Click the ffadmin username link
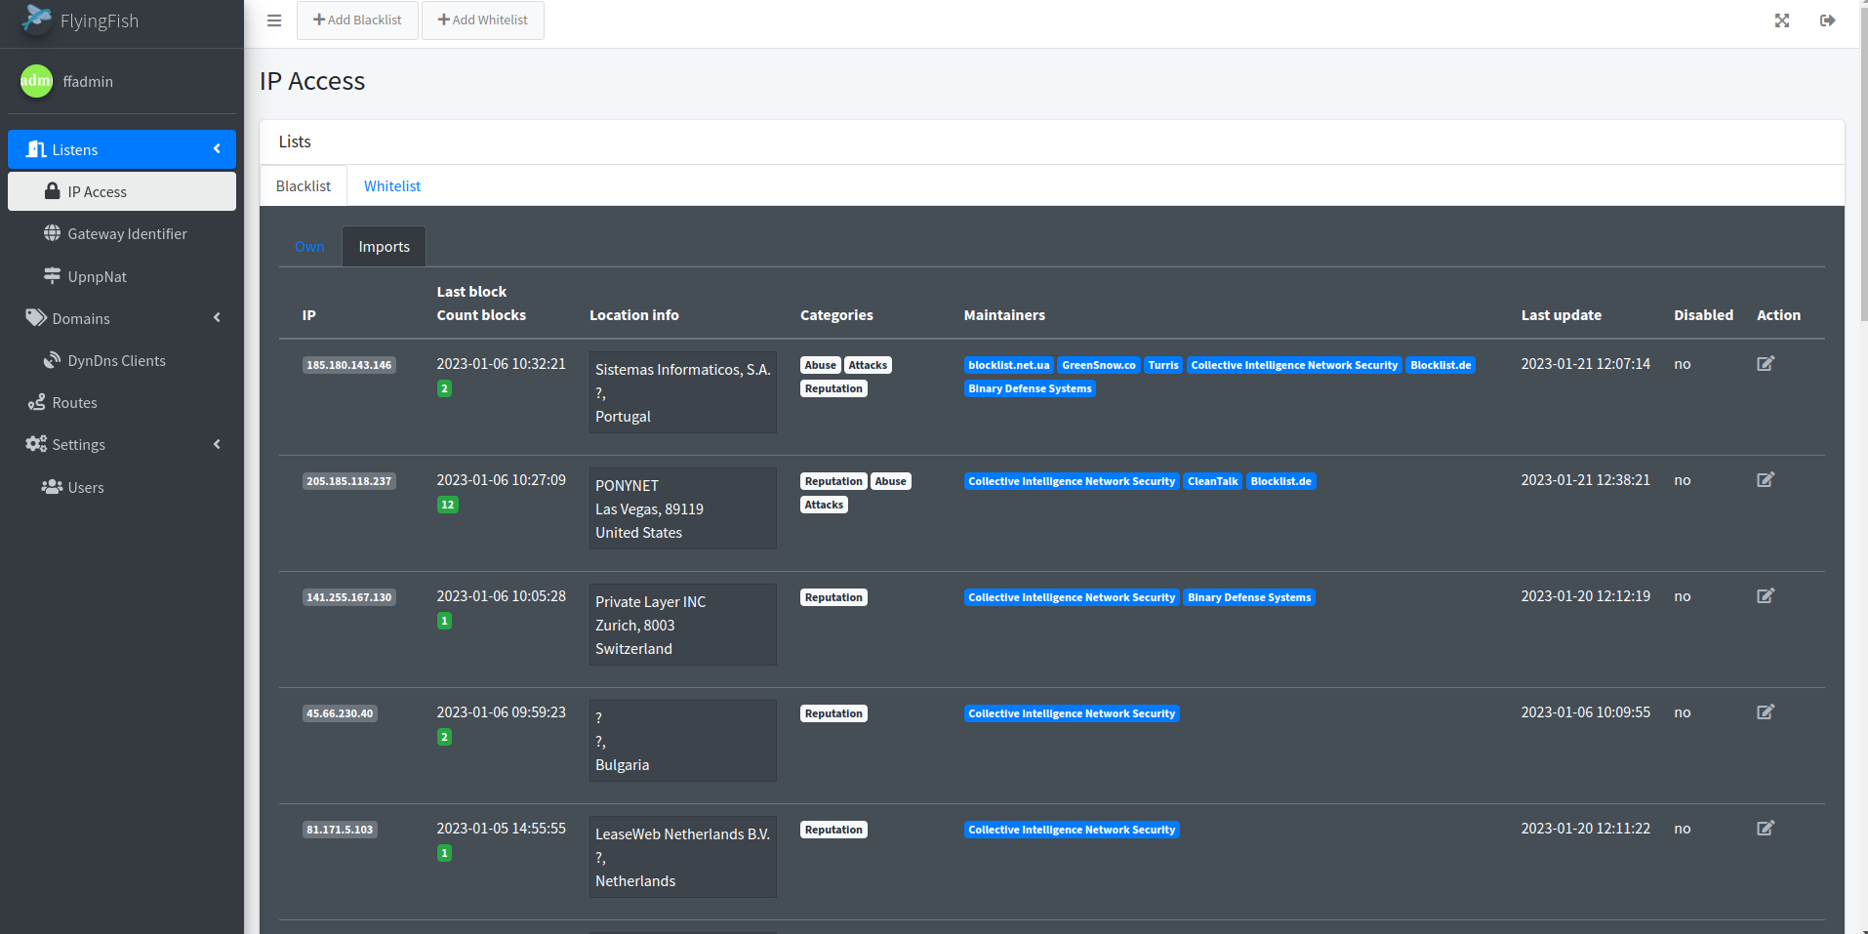 (x=88, y=81)
